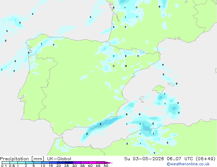Pick the dark navy 25–30 mm legend swatch

[69, 163]
